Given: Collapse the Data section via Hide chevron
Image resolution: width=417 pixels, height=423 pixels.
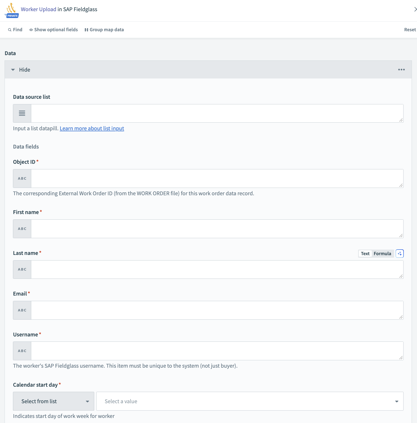Looking at the screenshot, I should pyautogui.click(x=13, y=69).
